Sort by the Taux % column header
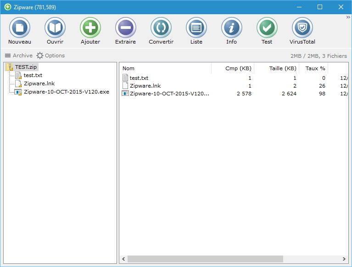This screenshot has height=267, width=352. pyautogui.click(x=313, y=68)
